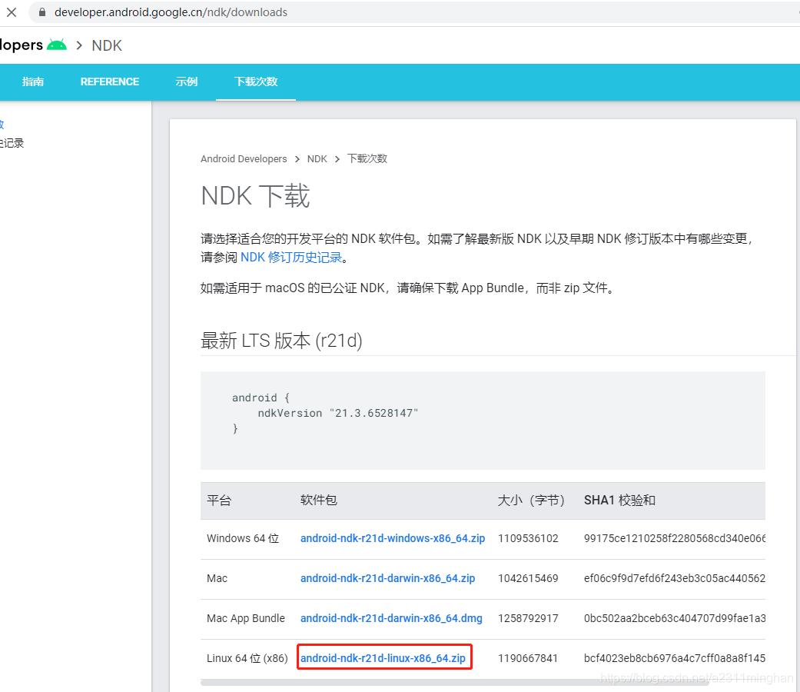The width and height of the screenshot is (800, 692).
Task: Download android-ndk-r21d-linux-x86_64.zip
Action: (x=383, y=658)
